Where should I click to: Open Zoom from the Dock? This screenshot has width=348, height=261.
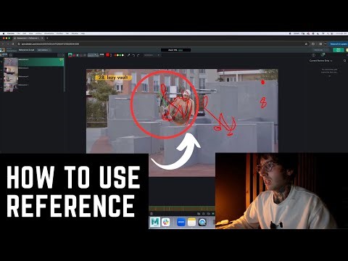coord(181,222)
